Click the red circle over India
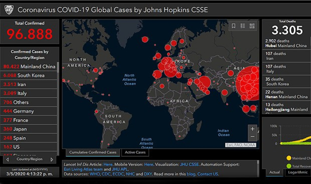 point(224,92)
